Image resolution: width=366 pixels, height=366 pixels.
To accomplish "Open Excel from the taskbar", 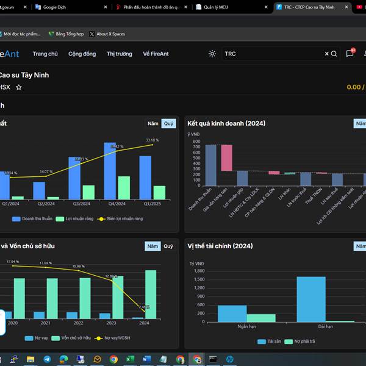I will tap(131, 359).
